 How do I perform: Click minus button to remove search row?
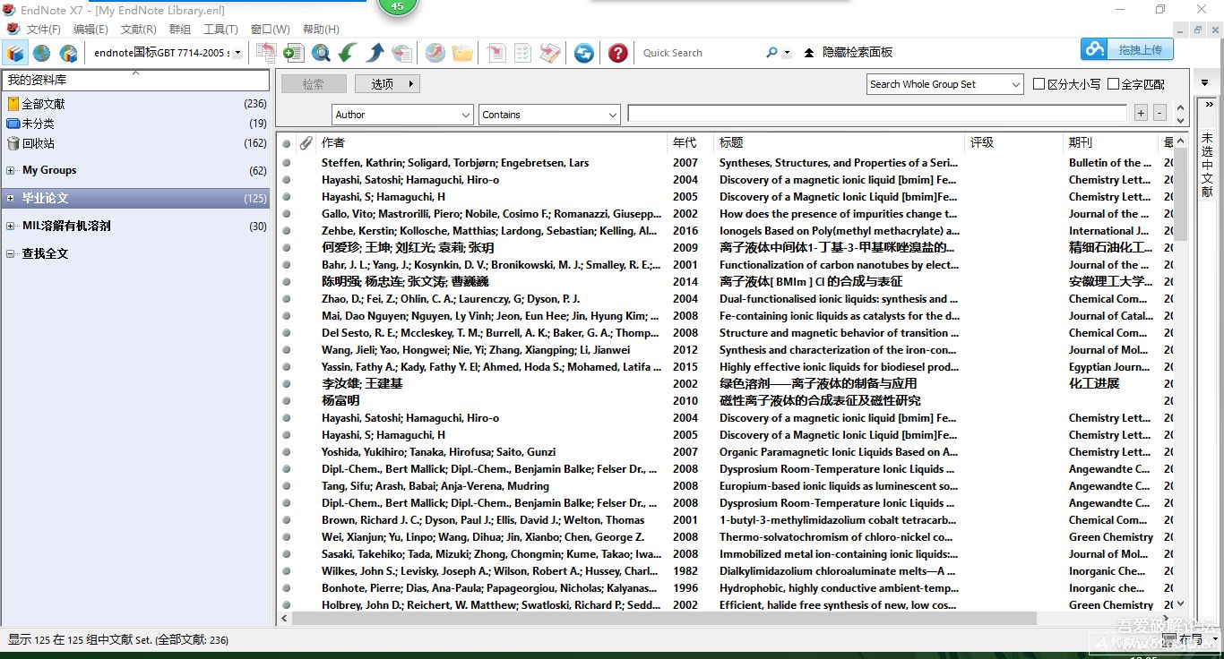coord(1159,113)
